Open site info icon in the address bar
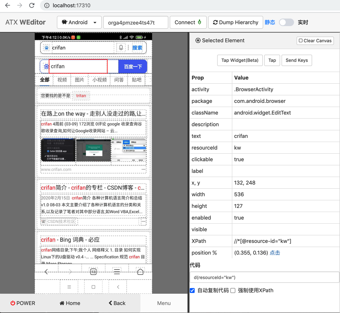Image resolution: width=340 pixels, height=313 pixels. point(47,5)
